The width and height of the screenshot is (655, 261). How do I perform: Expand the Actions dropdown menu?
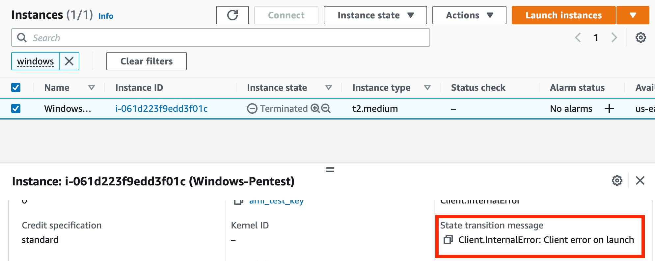(469, 15)
